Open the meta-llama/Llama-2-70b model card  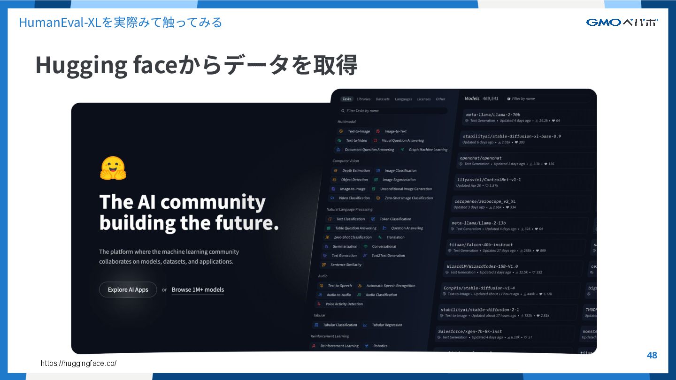coord(529,117)
